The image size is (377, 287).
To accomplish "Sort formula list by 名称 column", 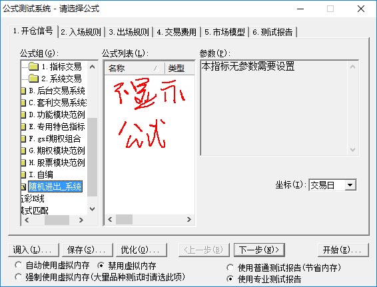I will (x=135, y=69).
